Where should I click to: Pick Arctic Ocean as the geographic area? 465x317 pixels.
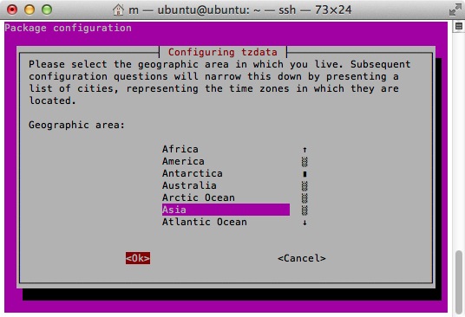click(x=199, y=197)
